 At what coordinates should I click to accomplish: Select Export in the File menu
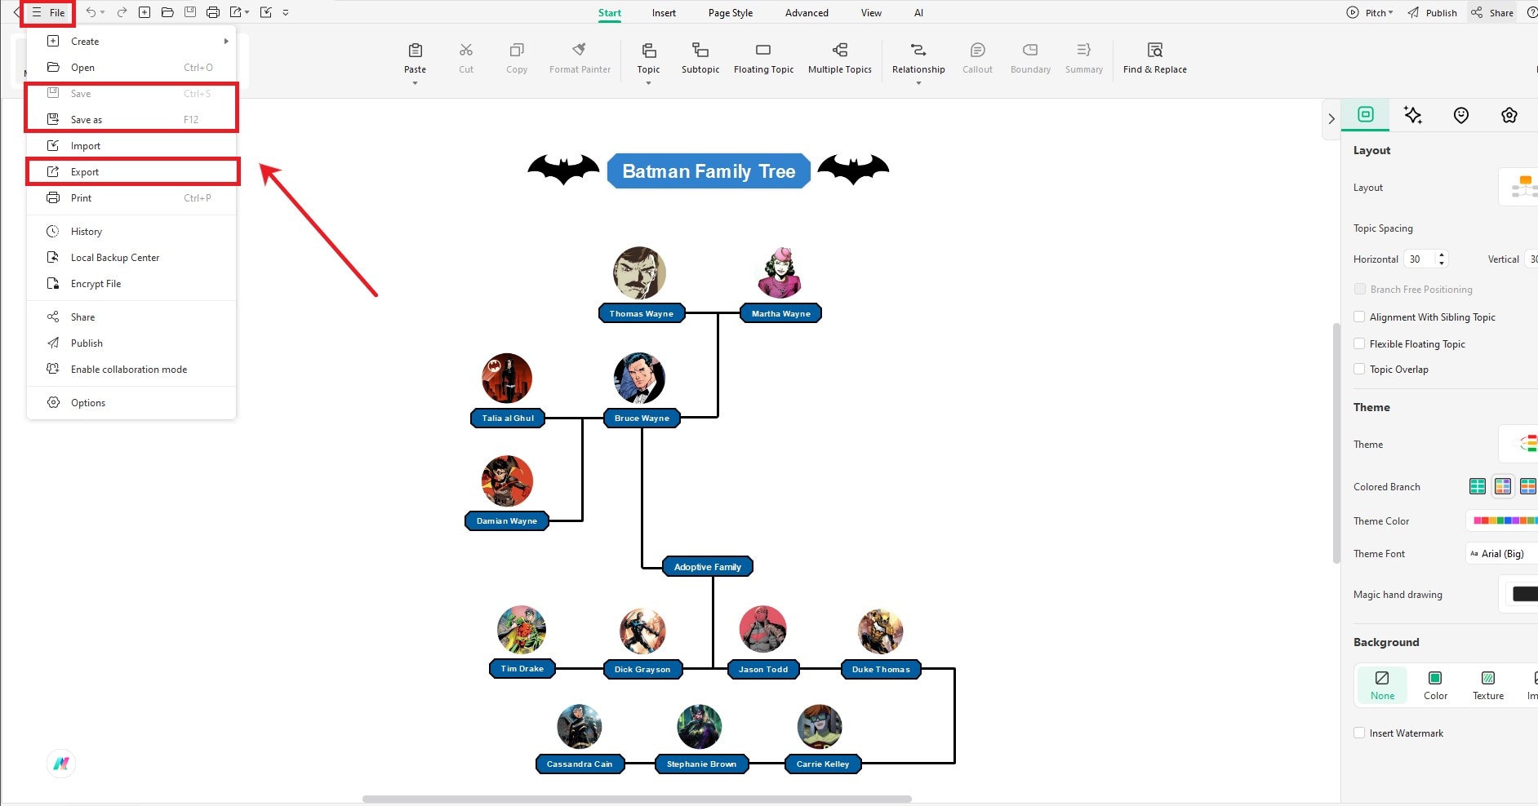(x=131, y=171)
